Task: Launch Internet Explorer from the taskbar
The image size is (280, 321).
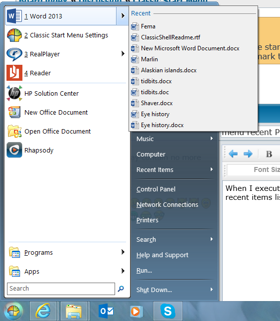Action: pyautogui.click(x=43, y=311)
